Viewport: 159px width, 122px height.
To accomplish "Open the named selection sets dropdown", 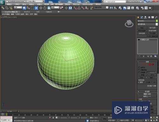I will tap(101, 8).
